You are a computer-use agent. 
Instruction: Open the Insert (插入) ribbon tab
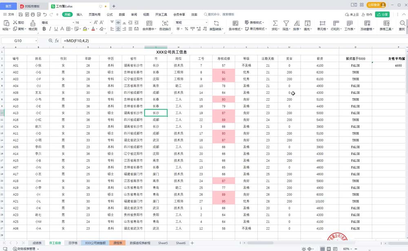pyautogui.click(x=80, y=14)
